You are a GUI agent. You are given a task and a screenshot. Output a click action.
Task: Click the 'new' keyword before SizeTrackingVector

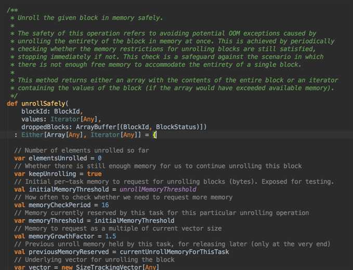(67, 267)
